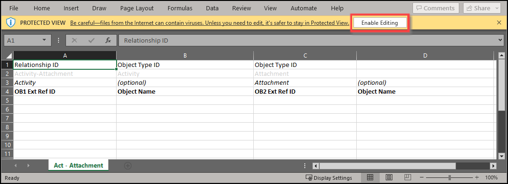Screen dimensions: 508x184
Task: Click the sheet tab bar options dots
Action: [305, 166]
